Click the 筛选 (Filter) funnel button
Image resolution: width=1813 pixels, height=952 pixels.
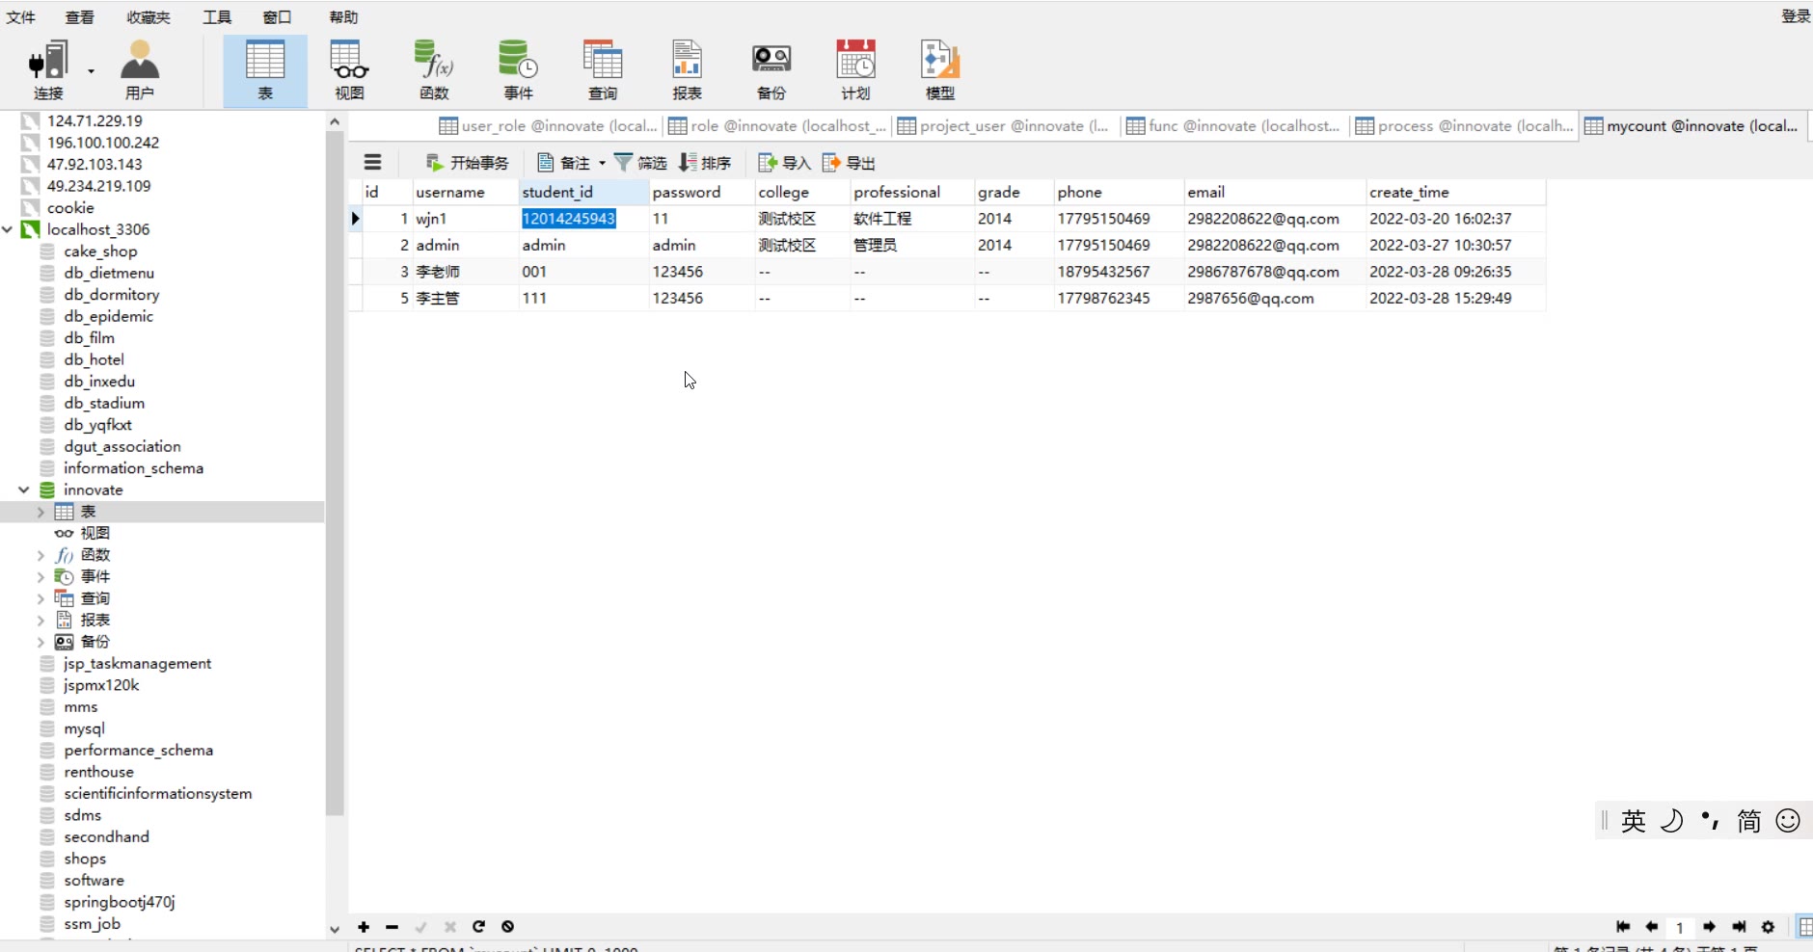point(640,162)
